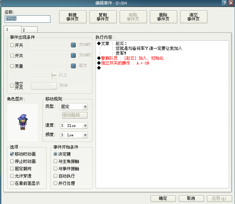Close the 编辑事件 dialog with the X icon
This screenshot has height=204, width=235.
click(231, 3)
